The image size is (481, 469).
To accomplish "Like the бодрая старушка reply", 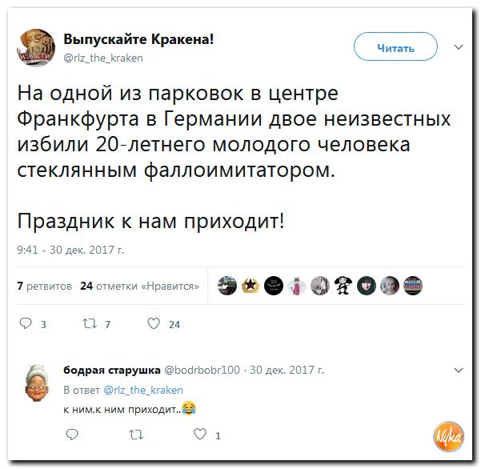I will tap(200, 434).
